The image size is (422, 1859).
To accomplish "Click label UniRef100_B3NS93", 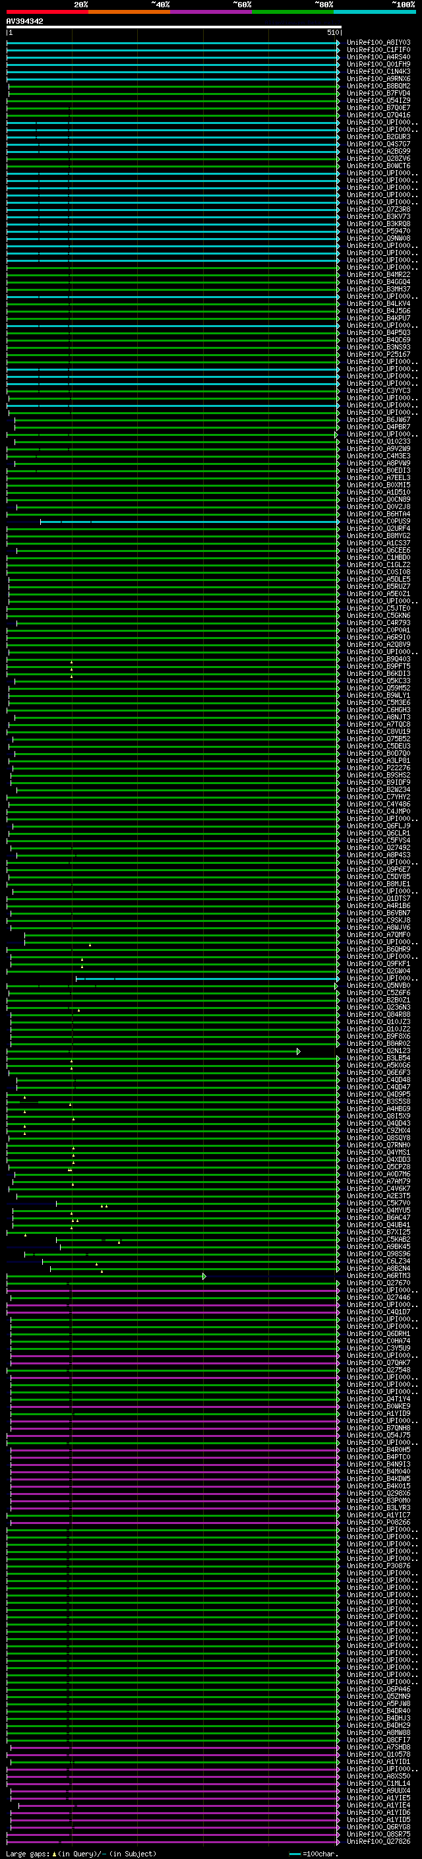I will click(378, 347).
